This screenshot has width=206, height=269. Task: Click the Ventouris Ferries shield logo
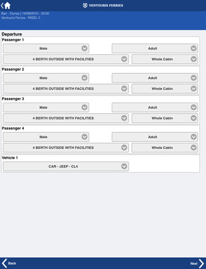point(85,6)
